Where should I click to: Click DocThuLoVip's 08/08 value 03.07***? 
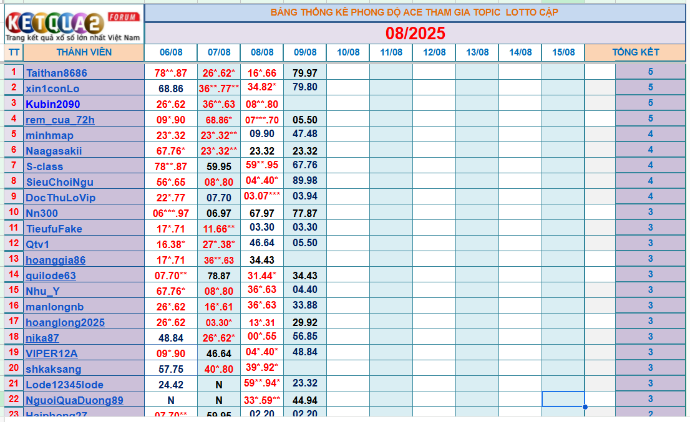tap(262, 196)
